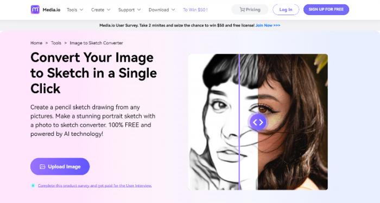Click the image icon inside Upload Image button
The image size is (380, 203).
pos(42,167)
